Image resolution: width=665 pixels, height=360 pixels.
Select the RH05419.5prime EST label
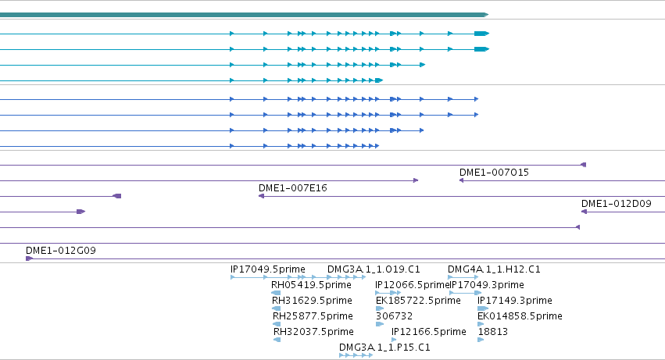point(311,285)
